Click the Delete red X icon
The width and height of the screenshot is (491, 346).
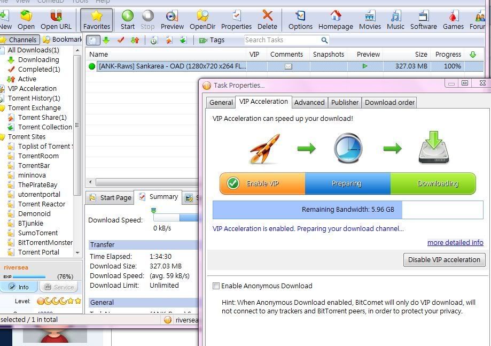tap(267, 16)
